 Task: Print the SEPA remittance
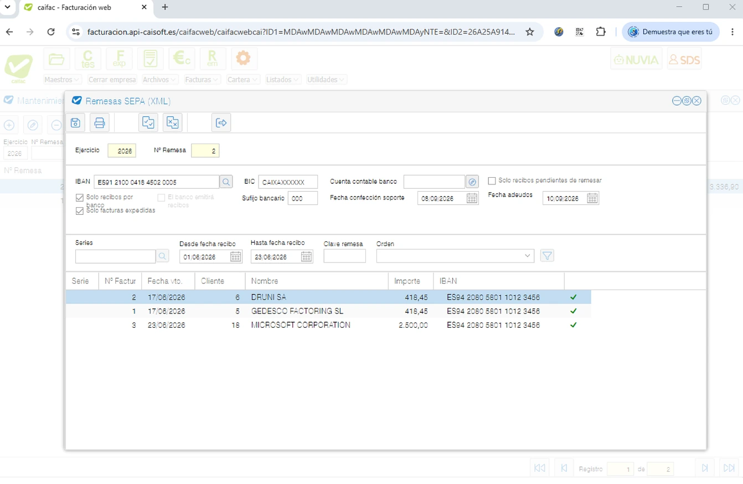100,123
